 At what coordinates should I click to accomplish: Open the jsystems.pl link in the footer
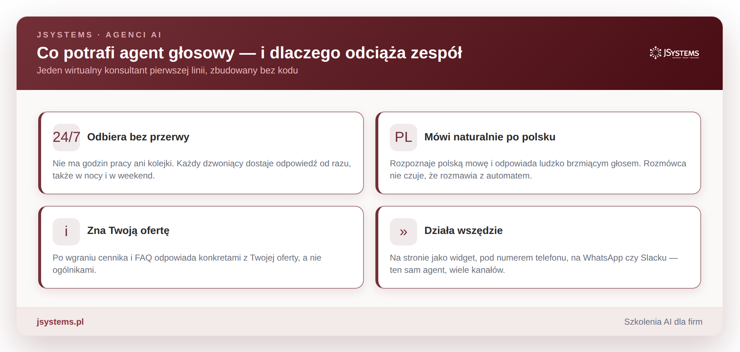point(60,322)
